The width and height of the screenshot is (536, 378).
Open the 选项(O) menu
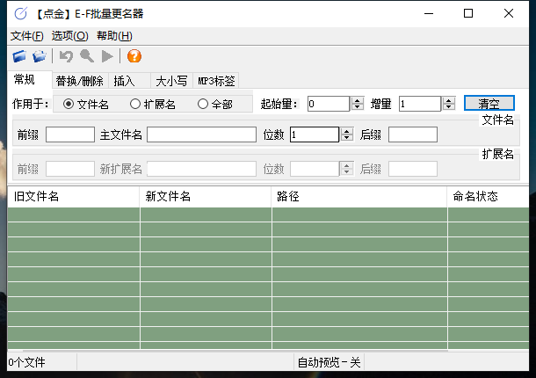69,36
